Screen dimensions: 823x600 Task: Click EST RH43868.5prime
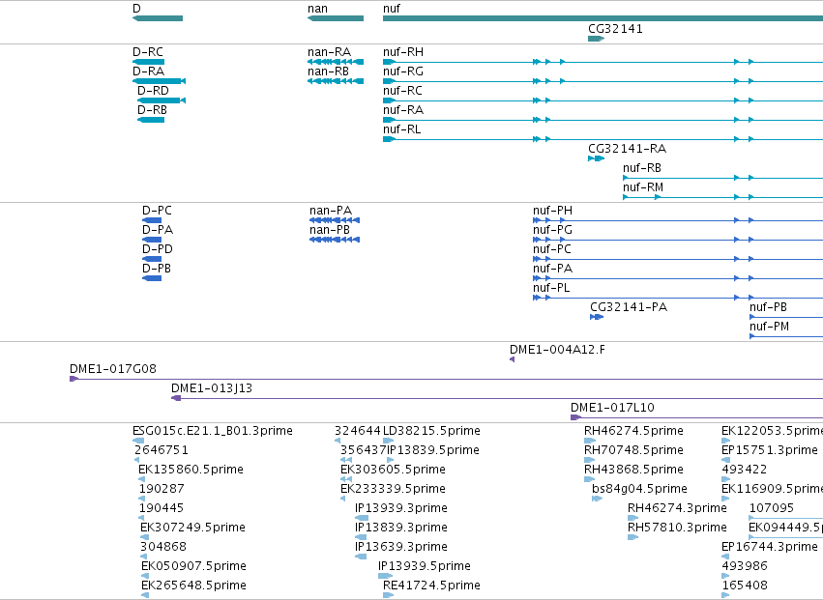coord(589,479)
